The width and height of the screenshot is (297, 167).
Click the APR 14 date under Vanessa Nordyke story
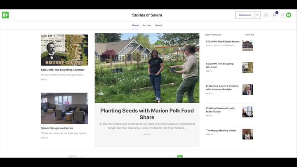click(x=209, y=93)
